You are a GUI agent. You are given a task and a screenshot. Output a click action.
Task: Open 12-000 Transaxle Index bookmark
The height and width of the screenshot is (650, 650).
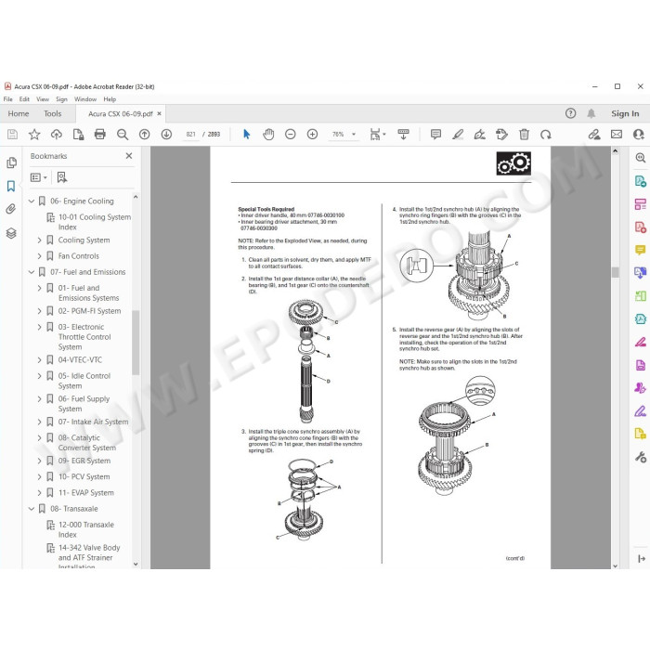coord(85,530)
